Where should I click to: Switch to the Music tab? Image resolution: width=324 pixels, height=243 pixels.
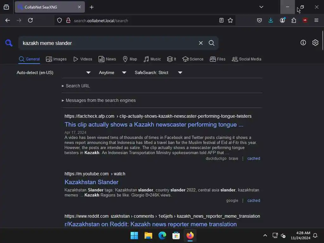click(x=152, y=59)
